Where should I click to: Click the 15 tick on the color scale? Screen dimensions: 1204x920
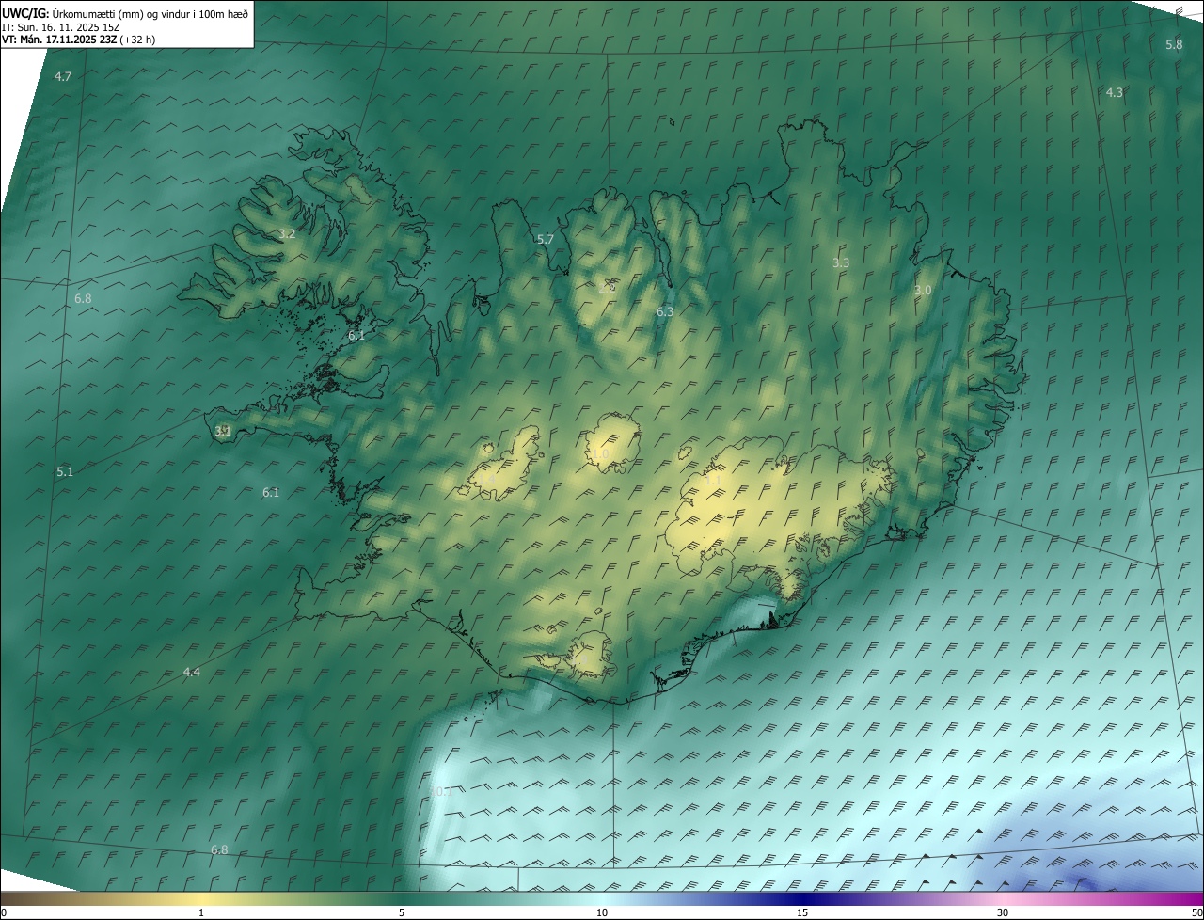pos(802,912)
